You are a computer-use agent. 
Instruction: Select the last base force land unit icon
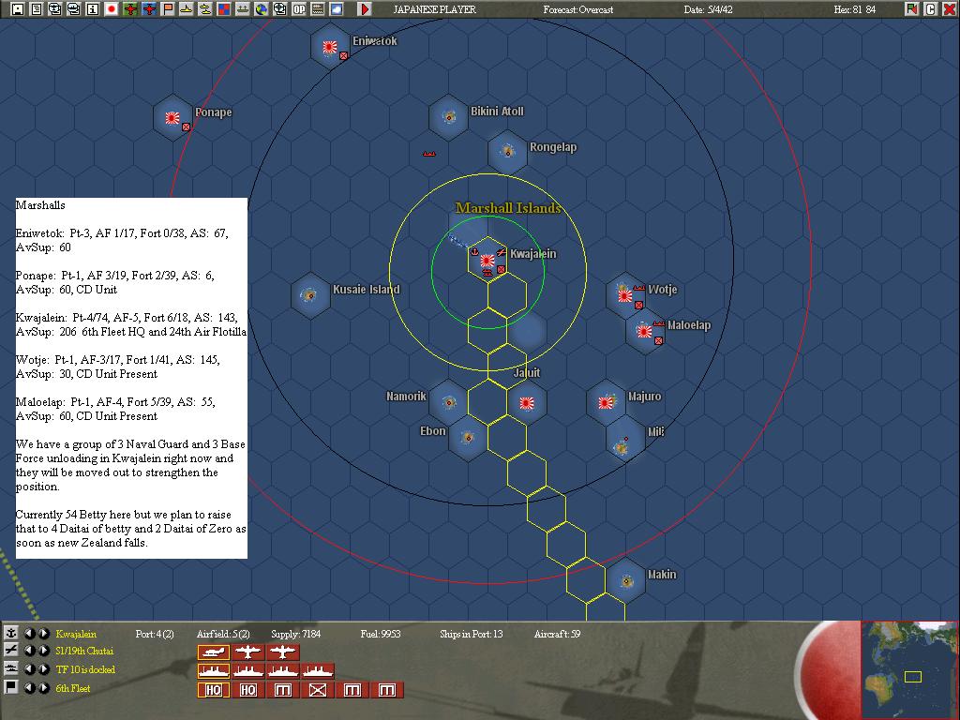coord(387,690)
